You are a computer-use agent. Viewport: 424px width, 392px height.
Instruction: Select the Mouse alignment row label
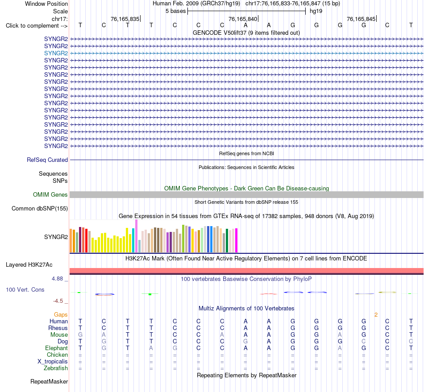59,335
